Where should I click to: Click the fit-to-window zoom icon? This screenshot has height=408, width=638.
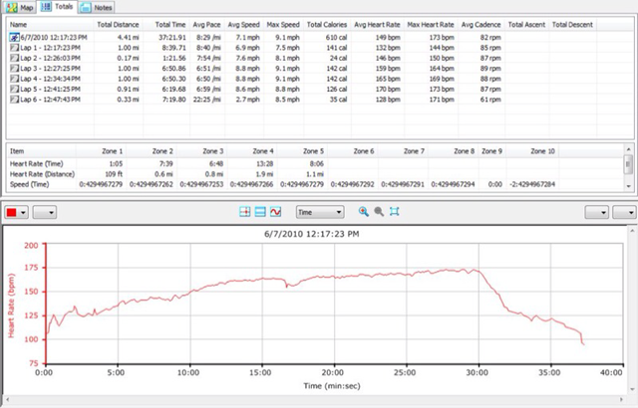coord(394,212)
